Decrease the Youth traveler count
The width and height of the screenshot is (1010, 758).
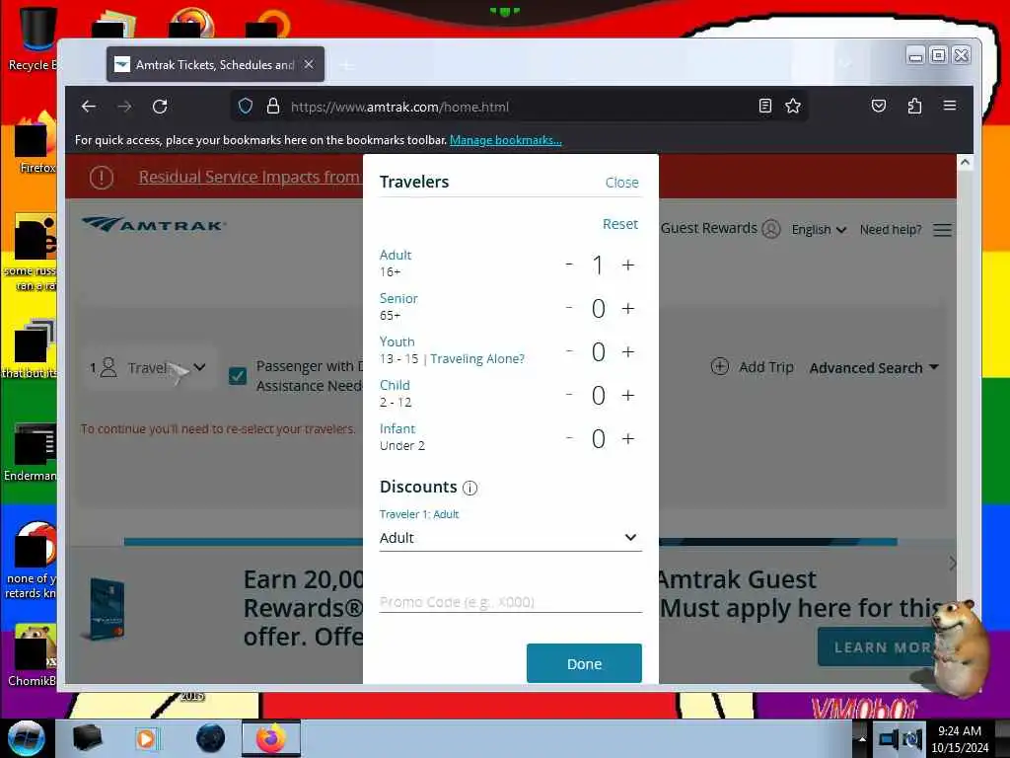pos(569,351)
